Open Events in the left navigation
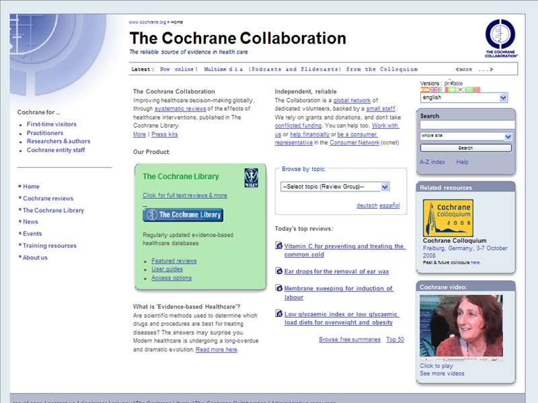This screenshot has width=538, height=403. coord(32,234)
